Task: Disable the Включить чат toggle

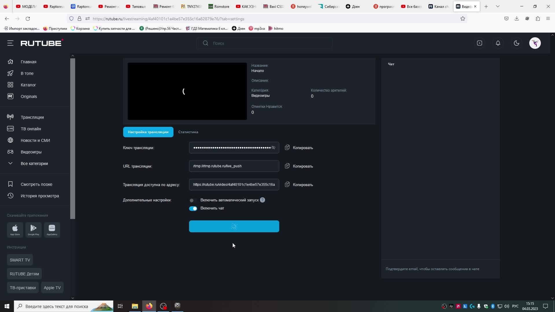Action: pos(193,208)
